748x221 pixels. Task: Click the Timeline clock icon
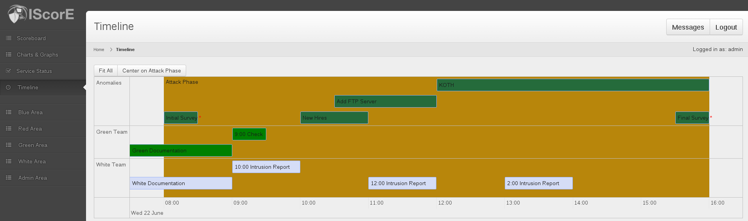[x=8, y=87]
